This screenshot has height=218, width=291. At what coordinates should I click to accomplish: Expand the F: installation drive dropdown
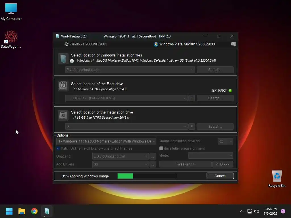184,126
